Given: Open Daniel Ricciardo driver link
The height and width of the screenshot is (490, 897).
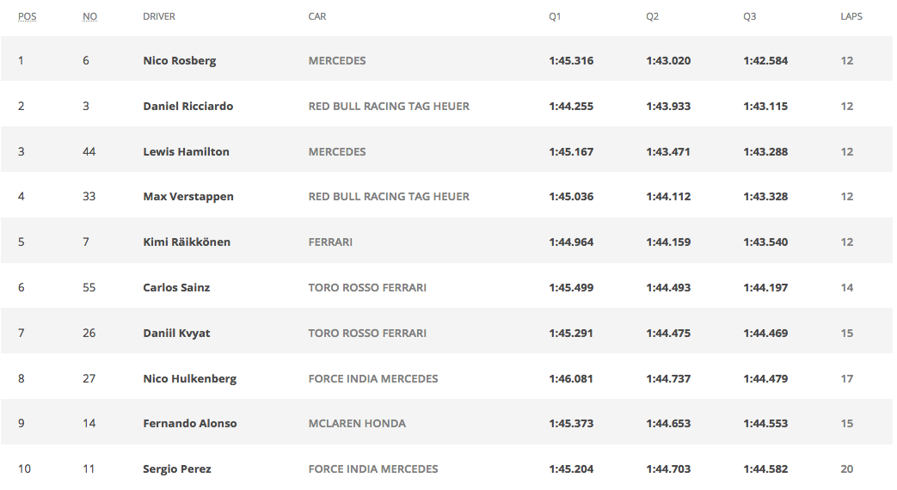Looking at the screenshot, I should pyautogui.click(x=187, y=107).
